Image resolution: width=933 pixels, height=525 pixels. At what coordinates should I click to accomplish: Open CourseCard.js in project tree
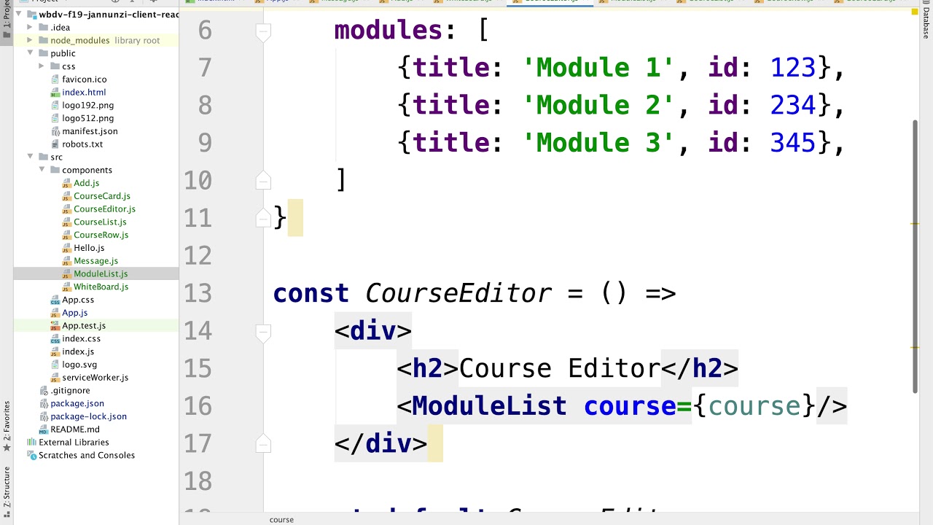102,196
